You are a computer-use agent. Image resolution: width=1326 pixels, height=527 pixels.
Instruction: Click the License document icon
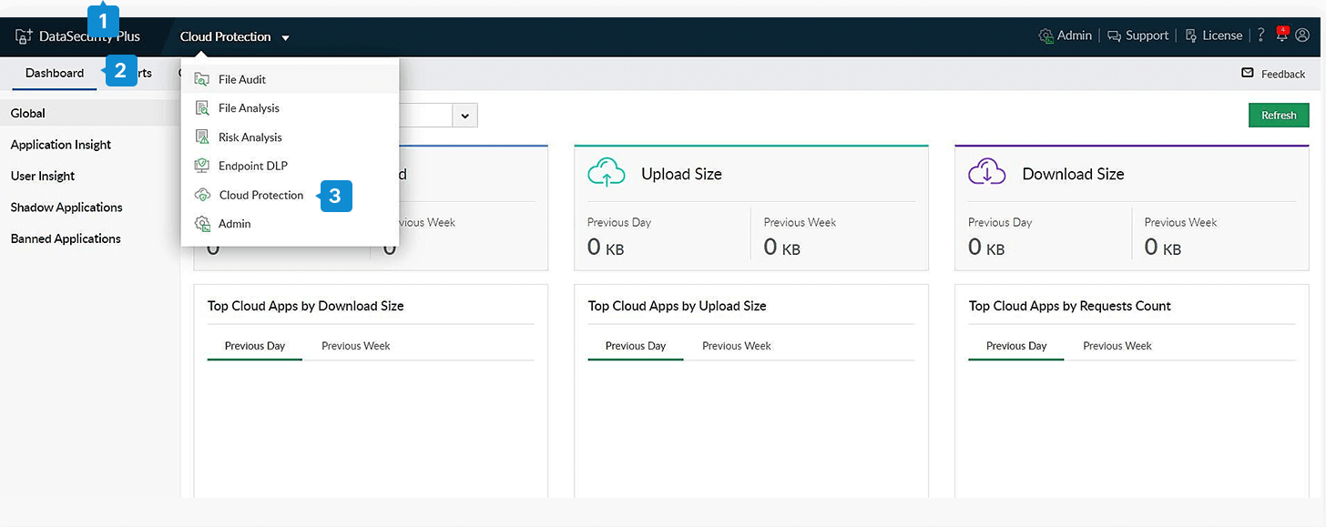click(x=1190, y=36)
